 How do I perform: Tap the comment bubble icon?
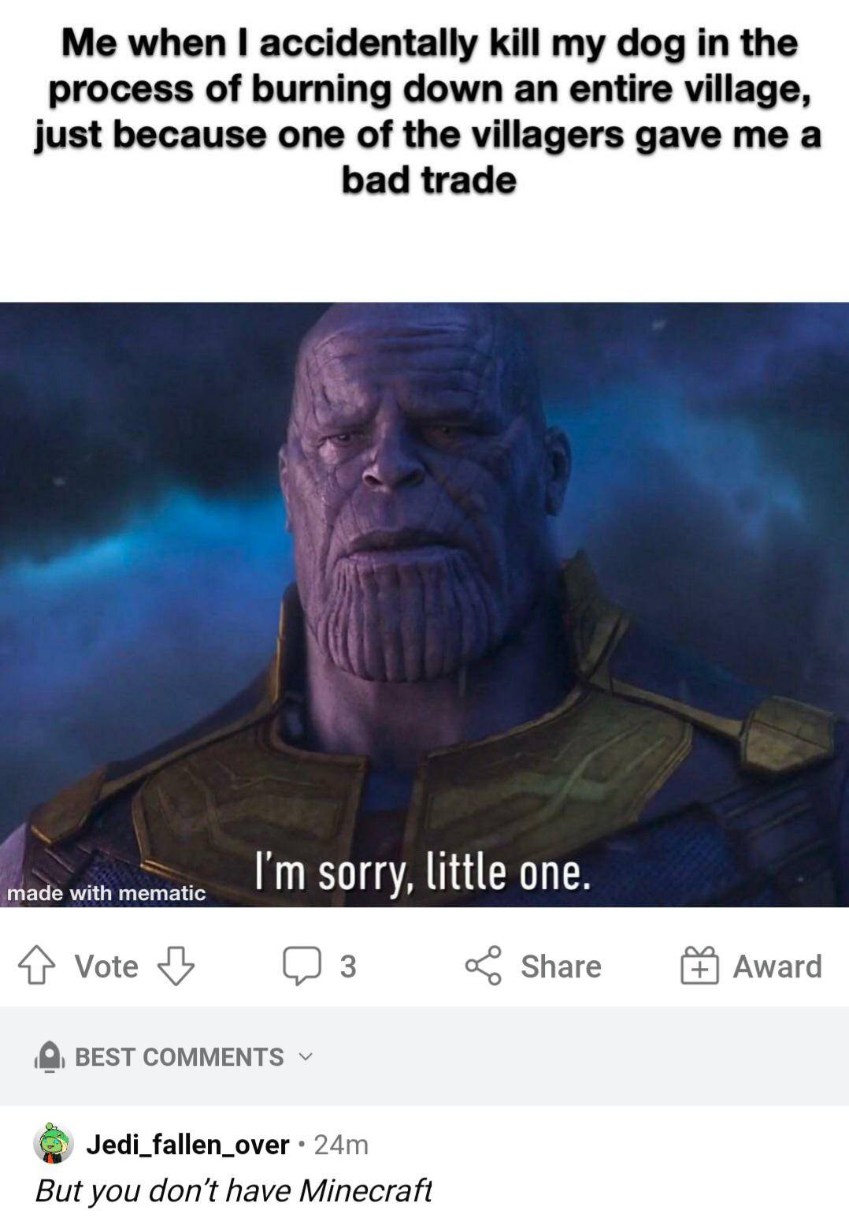[302, 966]
